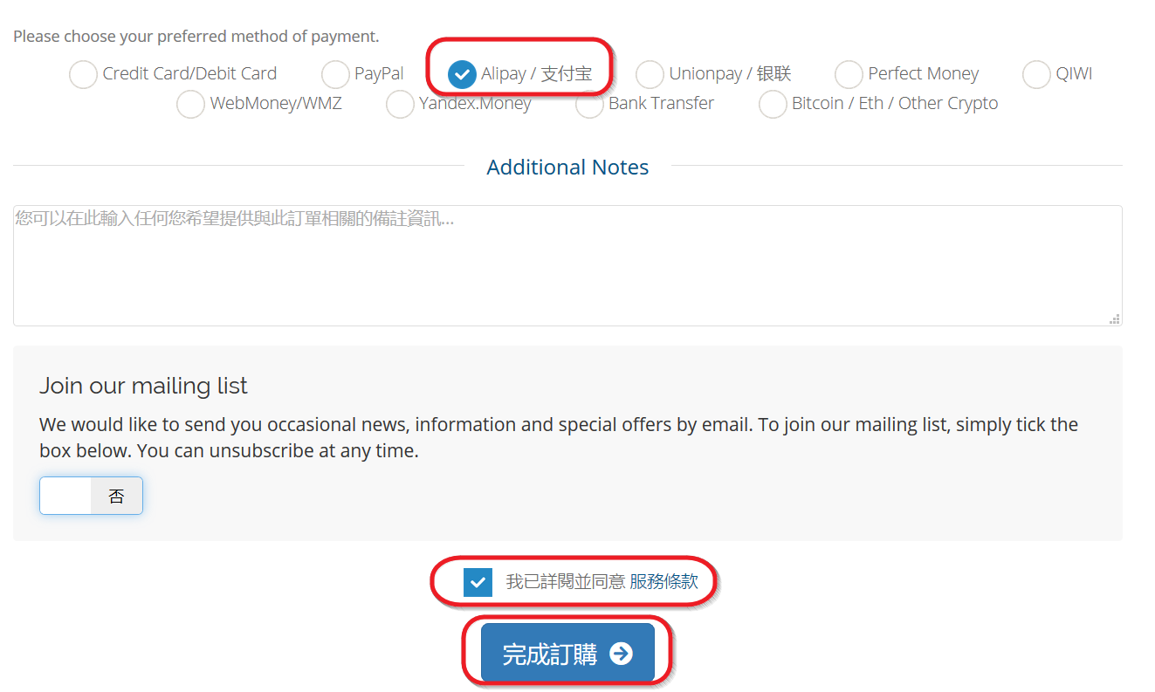1155x692 pixels.
Task: Click the arrow icon on 完成訂購 button
Action: click(x=621, y=654)
